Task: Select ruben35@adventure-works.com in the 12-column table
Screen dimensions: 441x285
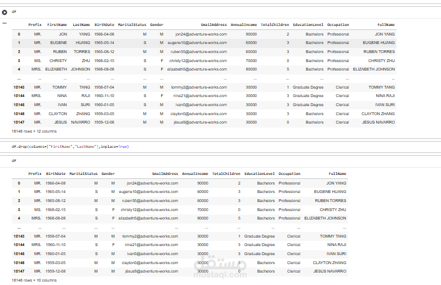Action: (199, 52)
